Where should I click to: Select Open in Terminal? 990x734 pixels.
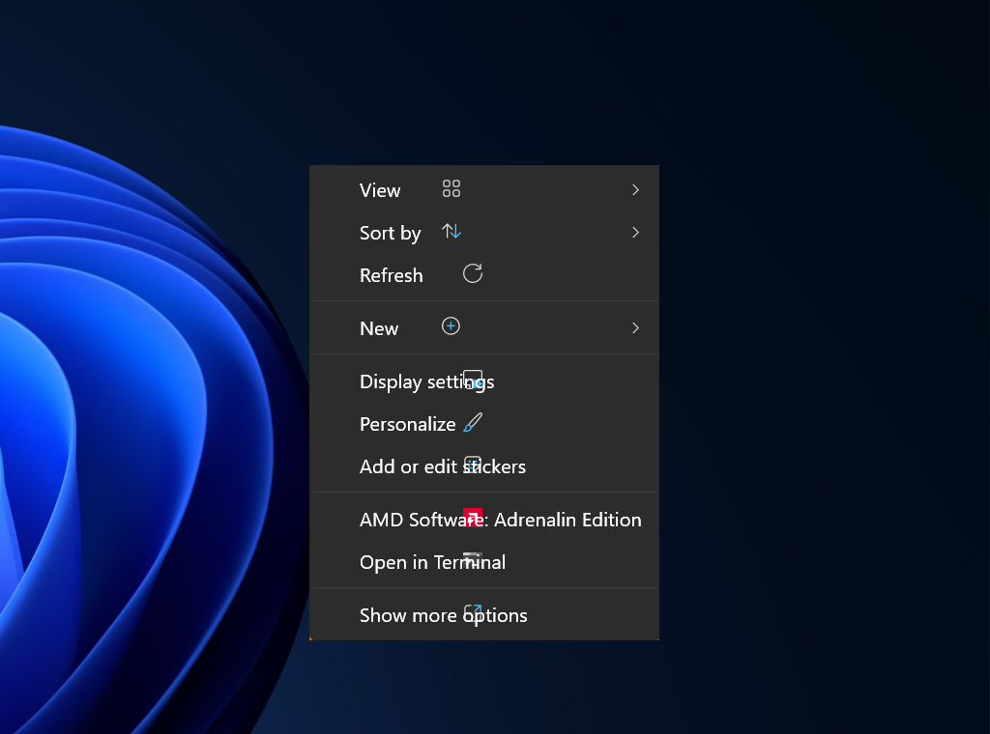pyautogui.click(x=484, y=562)
